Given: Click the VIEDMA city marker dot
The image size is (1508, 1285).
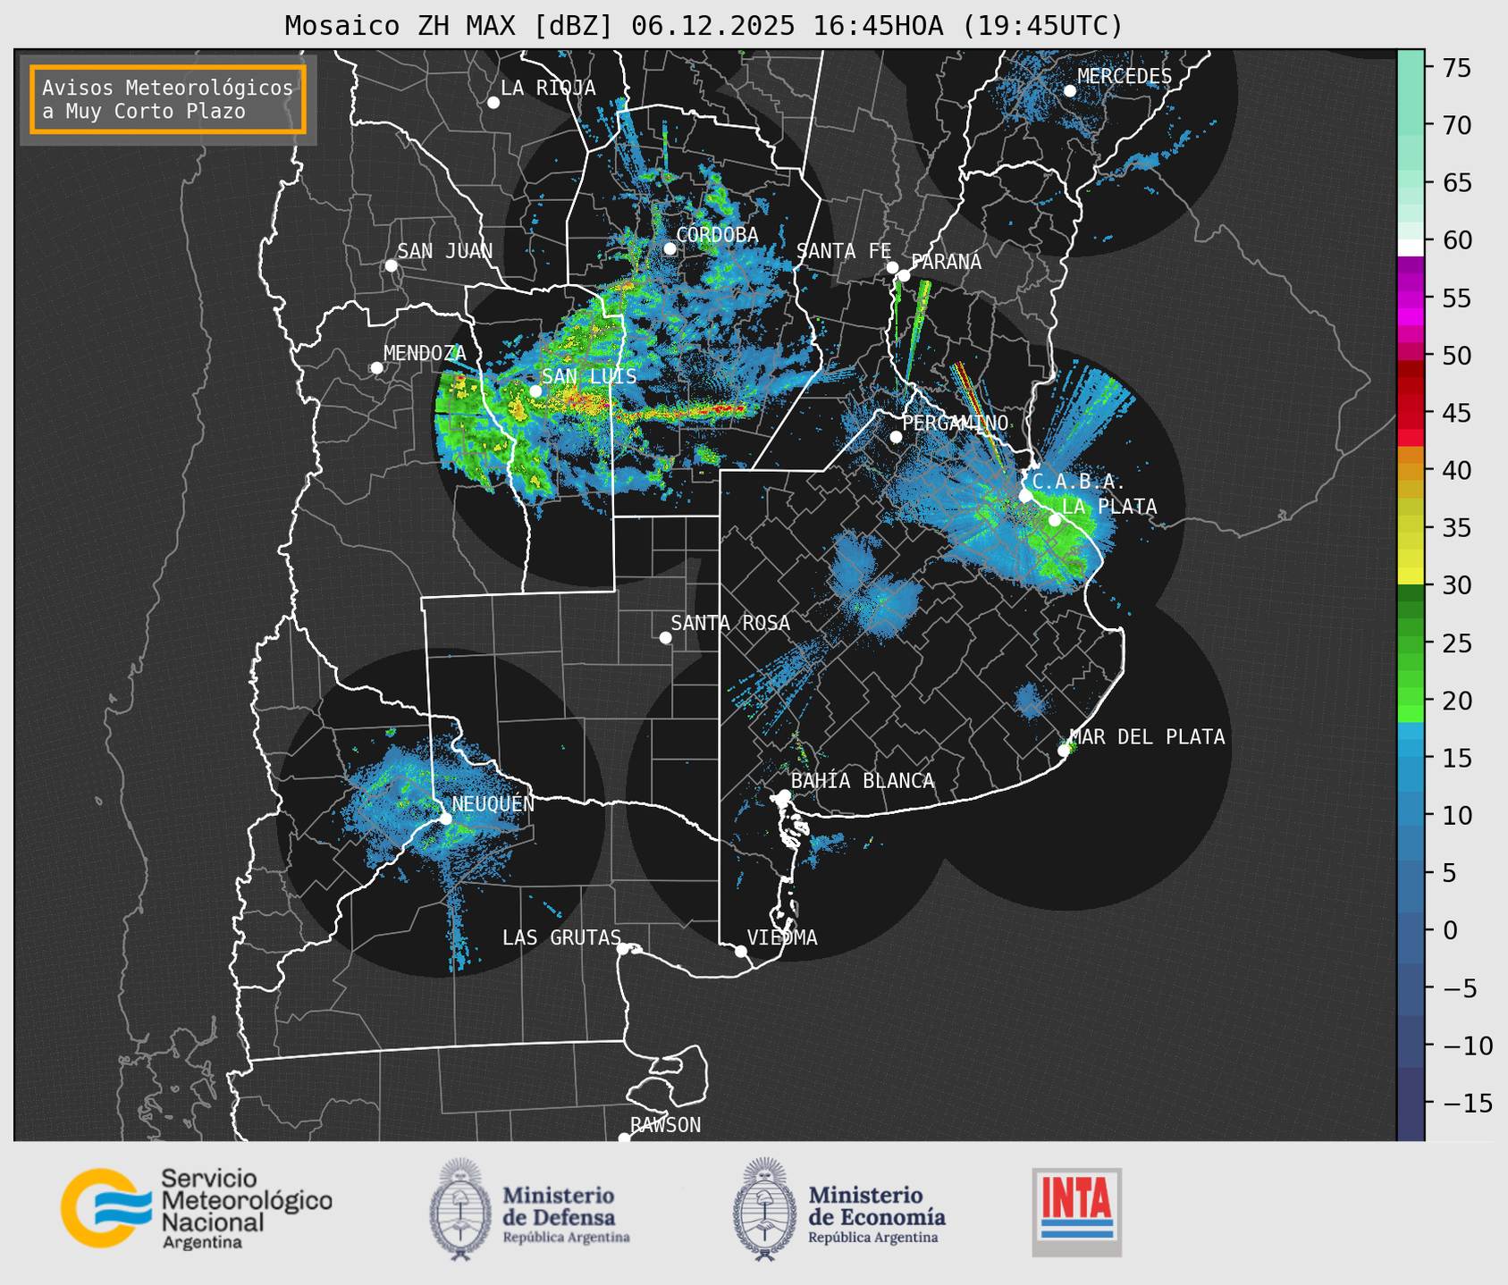Looking at the screenshot, I should pyautogui.click(x=740, y=951).
